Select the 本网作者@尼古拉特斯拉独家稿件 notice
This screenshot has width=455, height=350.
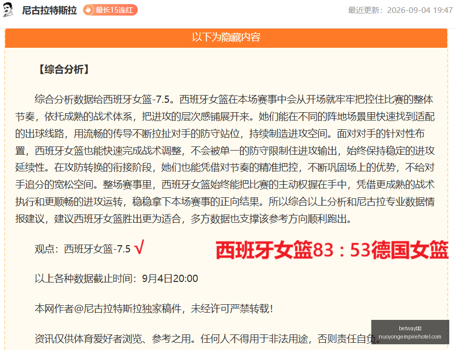[154, 308]
